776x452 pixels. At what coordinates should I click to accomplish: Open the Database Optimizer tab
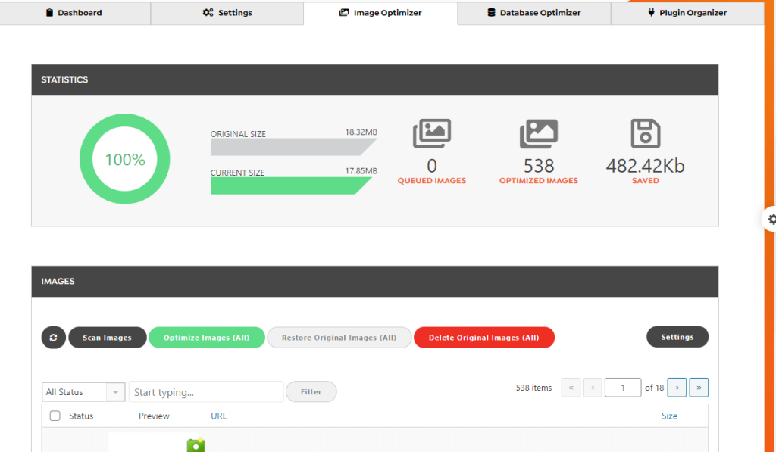coord(534,13)
